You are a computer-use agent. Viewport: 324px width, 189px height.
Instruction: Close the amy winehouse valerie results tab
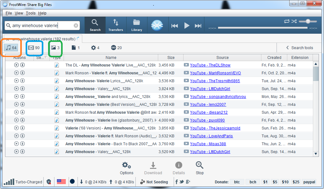[8, 39]
